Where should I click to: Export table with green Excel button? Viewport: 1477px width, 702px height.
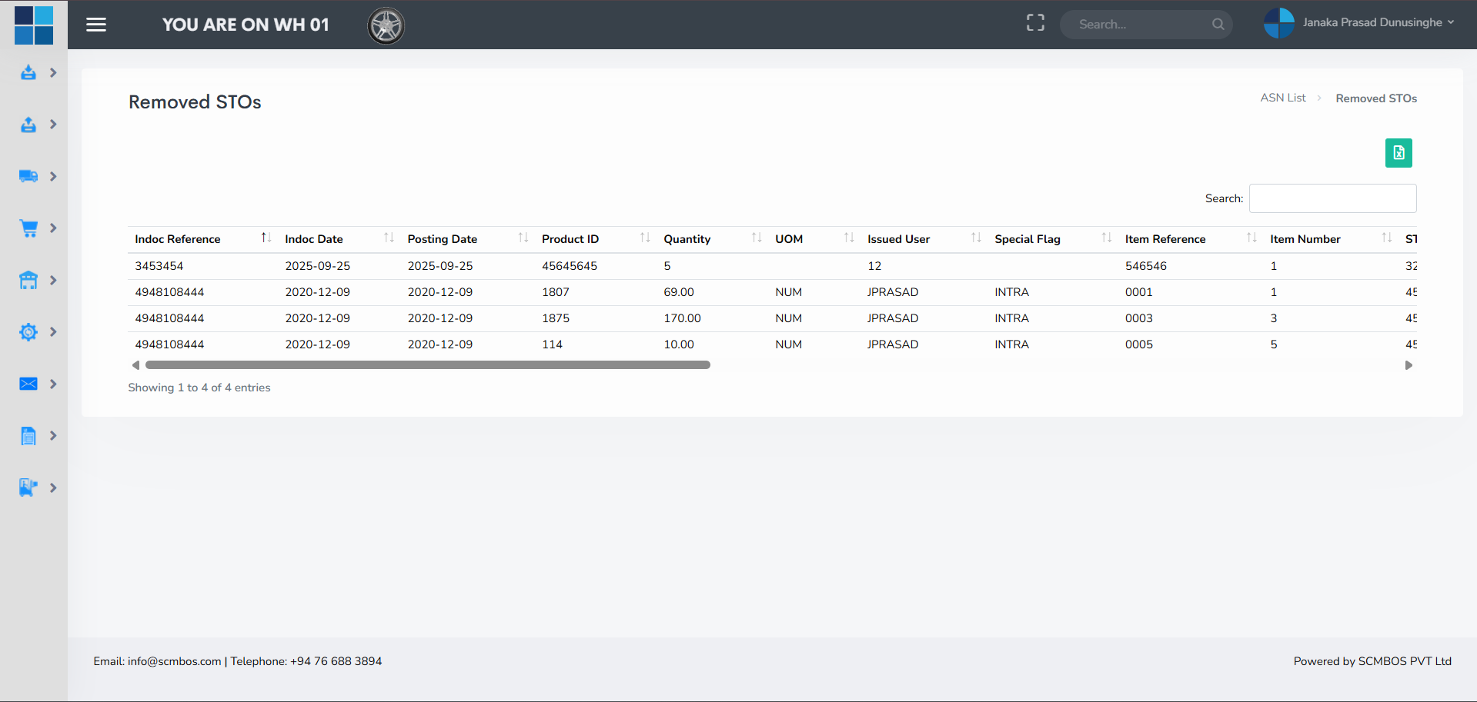(x=1398, y=153)
